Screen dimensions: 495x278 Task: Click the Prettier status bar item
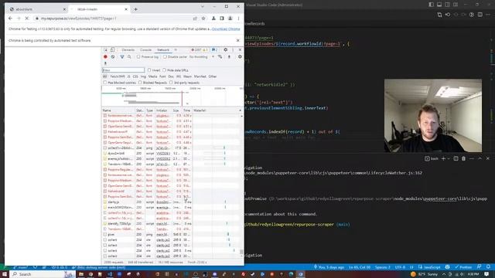coord(463,267)
